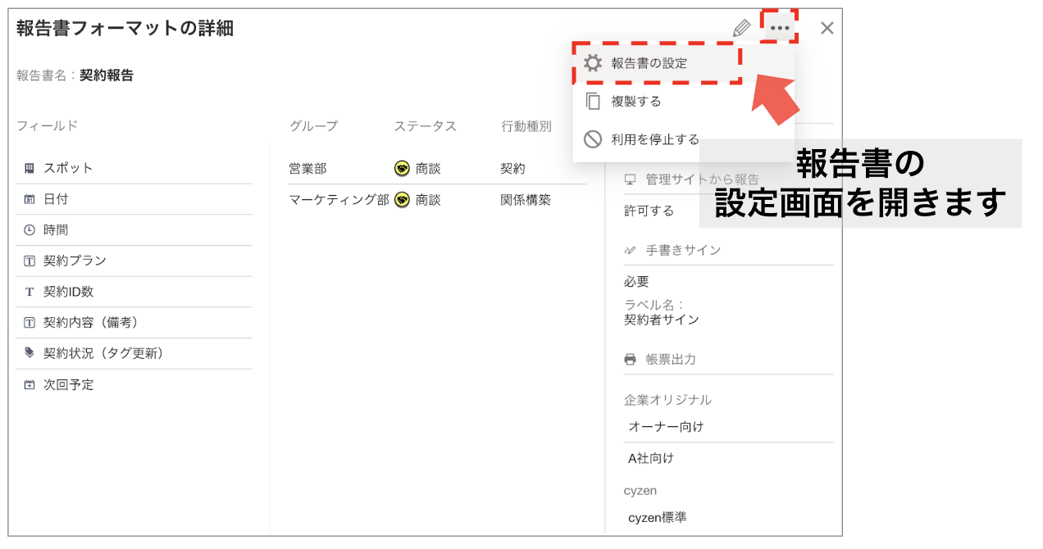This screenshot has width=1043, height=549.
Task: Close the report format details dialog
Action: 827,28
